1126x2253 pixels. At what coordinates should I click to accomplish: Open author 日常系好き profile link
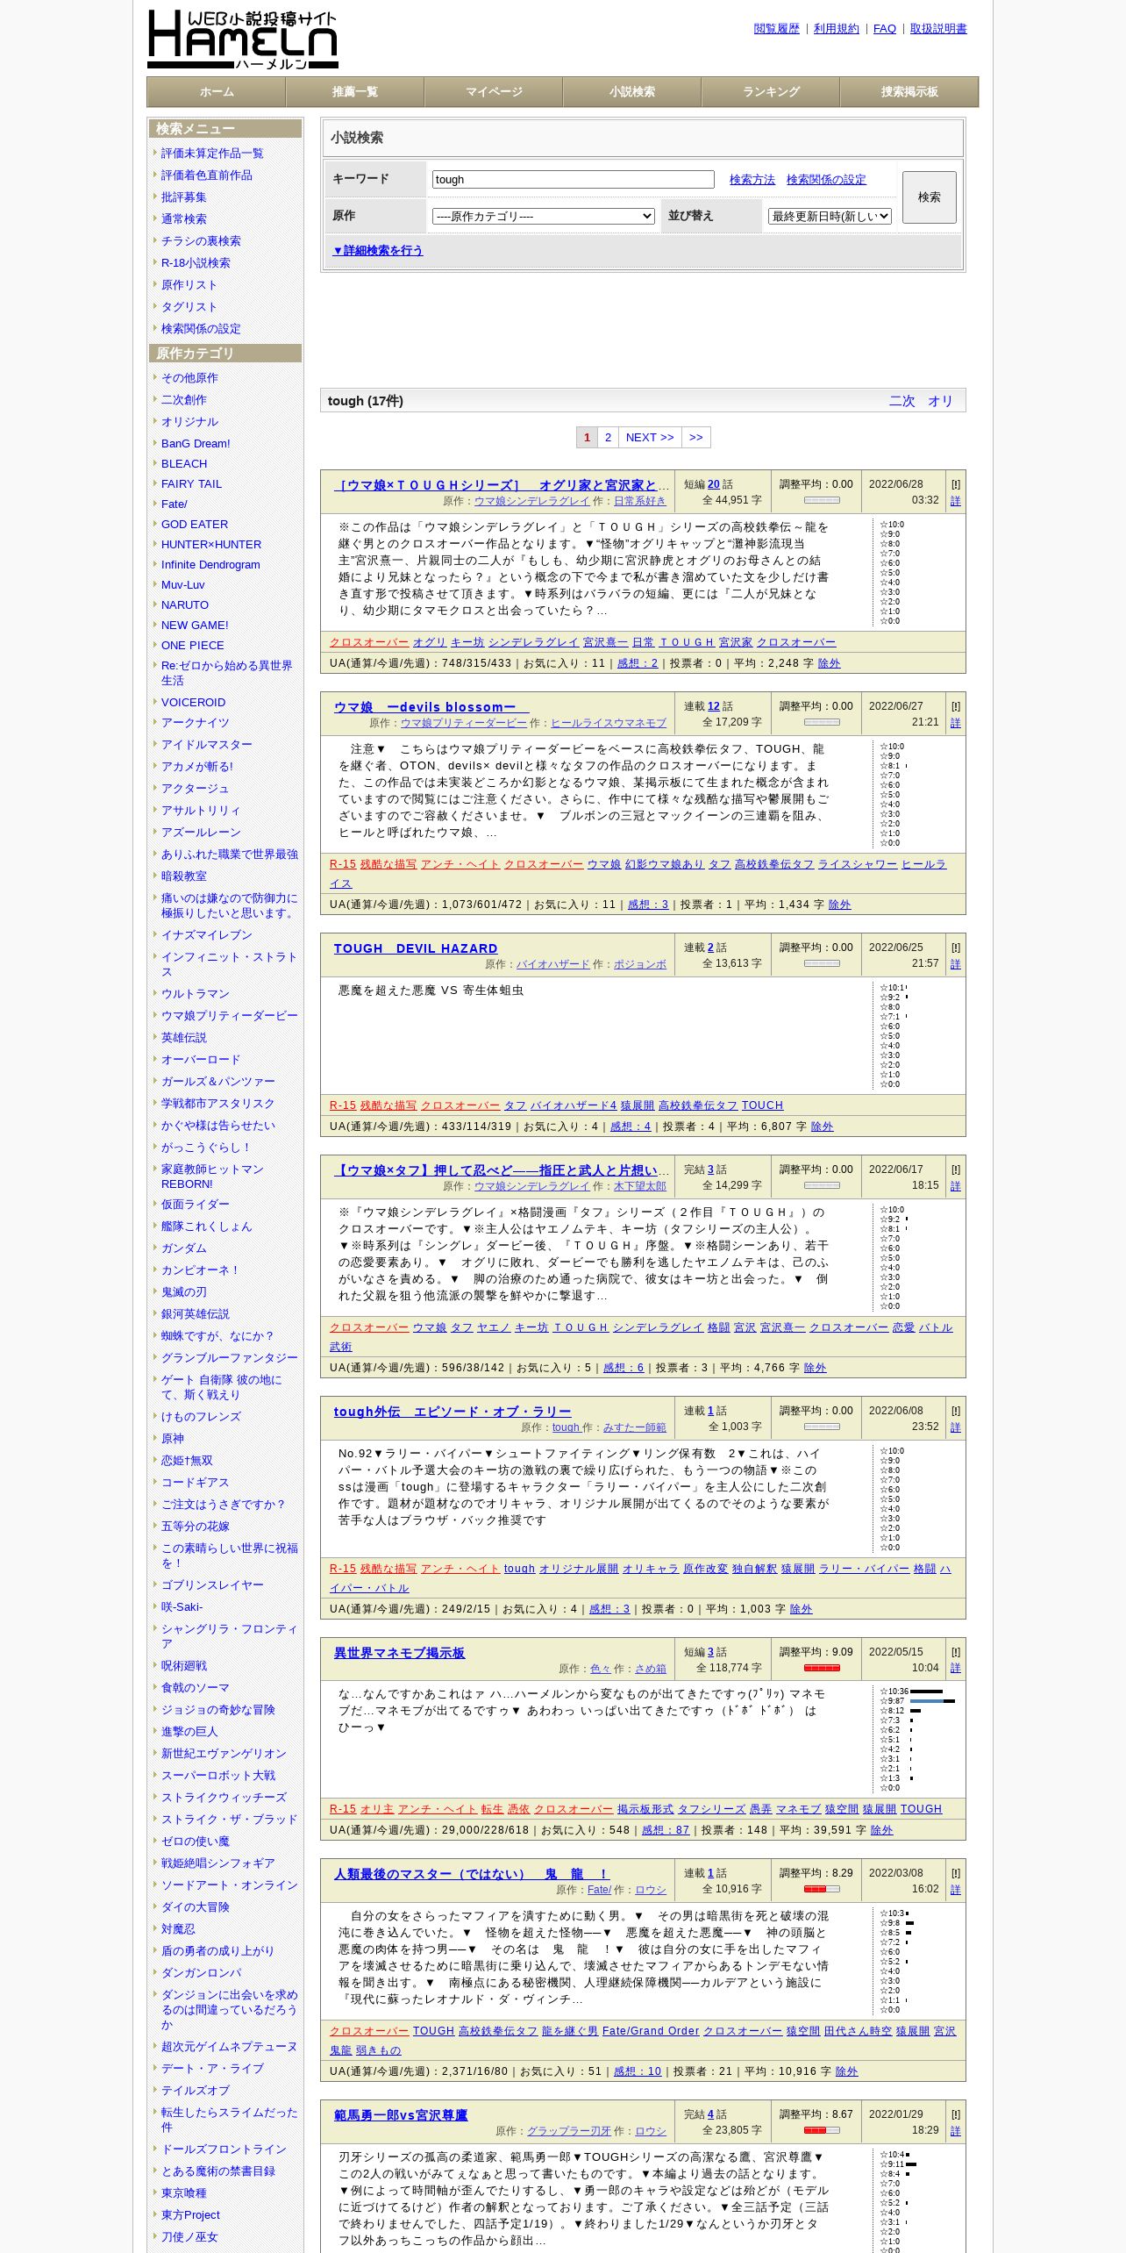(x=640, y=501)
